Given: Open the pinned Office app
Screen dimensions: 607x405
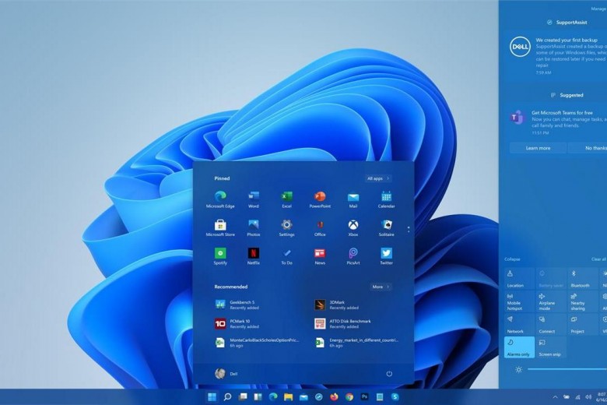Looking at the screenshot, I should click(x=320, y=228).
